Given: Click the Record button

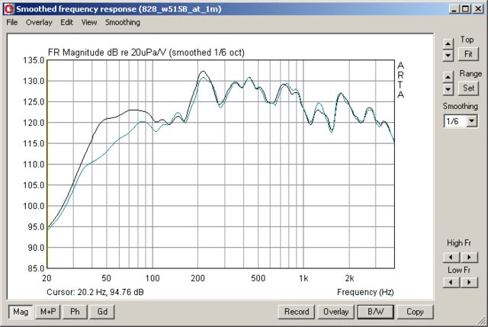Looking at the screenshot, I should [x=297, y=312].
